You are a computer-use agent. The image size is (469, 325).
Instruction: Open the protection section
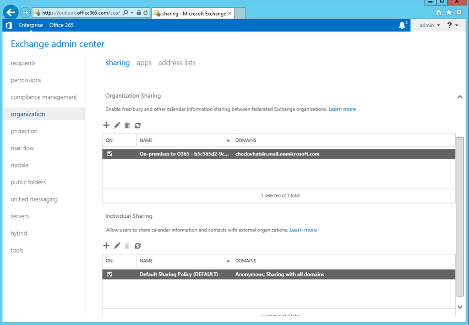pyautogui.click(x=24, y=132)
